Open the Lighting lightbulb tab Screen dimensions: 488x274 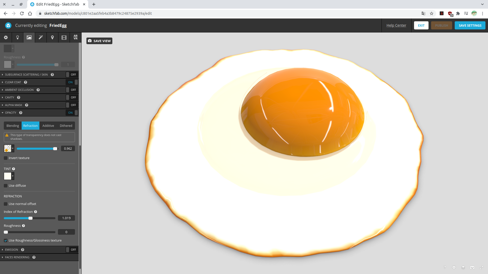point(18,38)
